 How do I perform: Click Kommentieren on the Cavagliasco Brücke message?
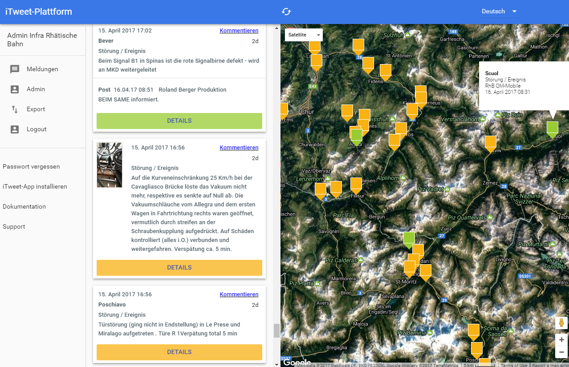click(239, 148)
